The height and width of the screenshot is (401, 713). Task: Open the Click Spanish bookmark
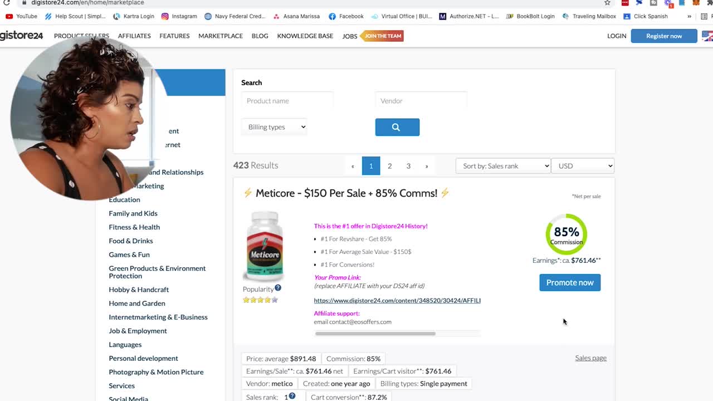click(x=645, y=16)
